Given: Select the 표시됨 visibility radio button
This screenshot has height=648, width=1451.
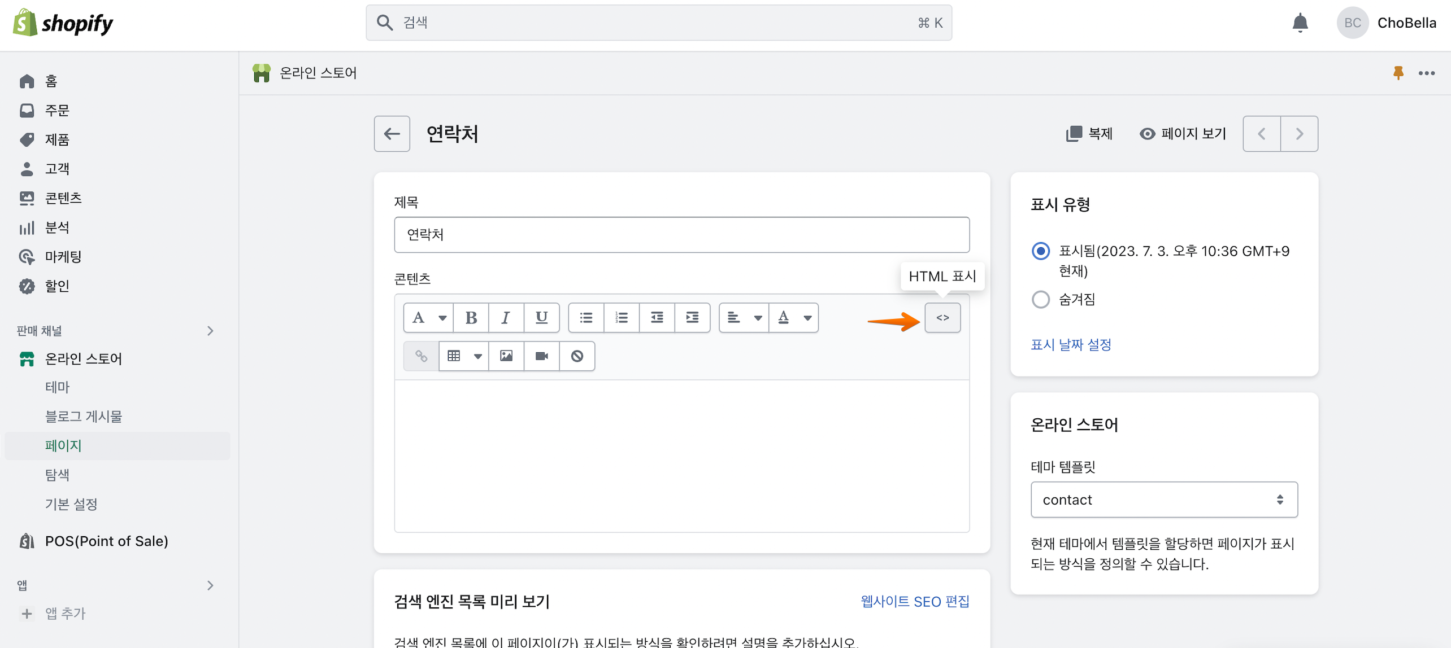Looking at the screenshot, I should pos(1040,251).
